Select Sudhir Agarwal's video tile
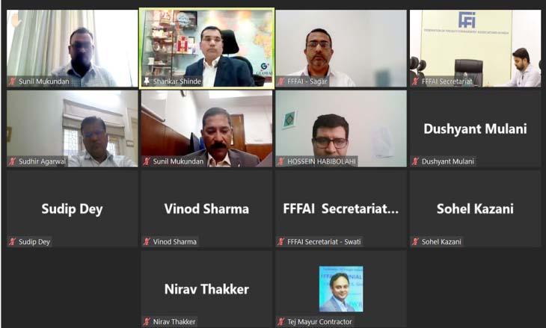This screenshot has width=546, height=328. point(73,129)
